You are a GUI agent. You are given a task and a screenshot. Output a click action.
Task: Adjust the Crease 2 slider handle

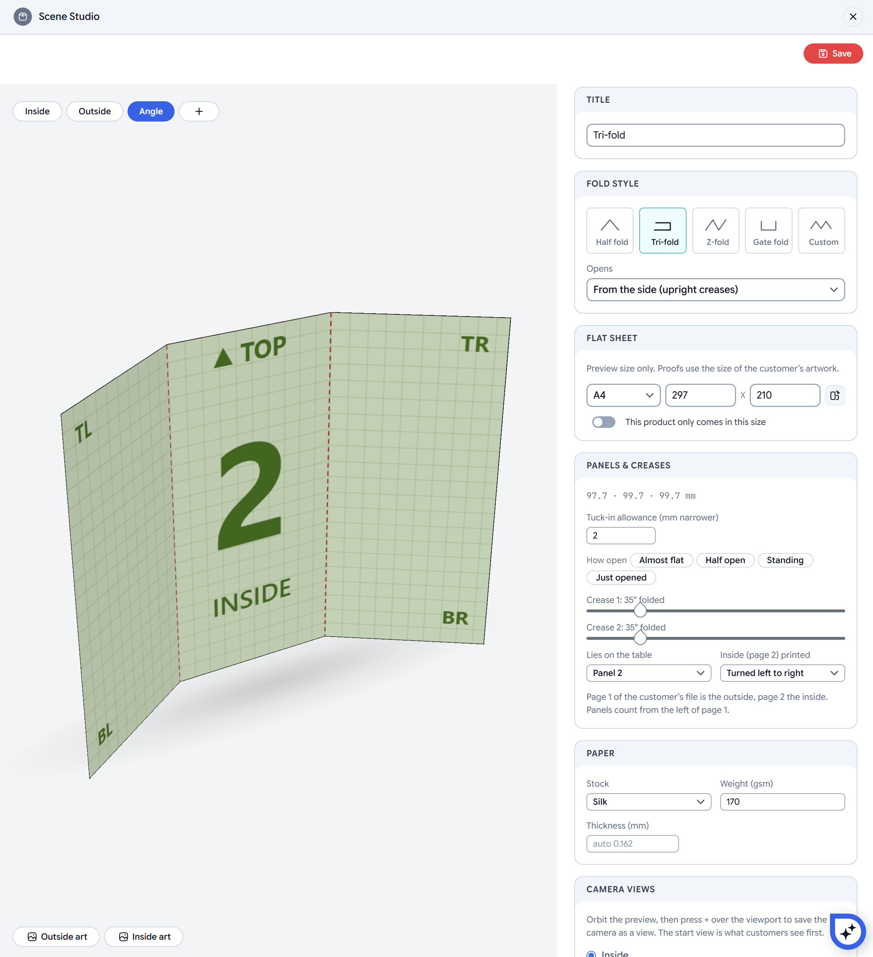point(640,638)
